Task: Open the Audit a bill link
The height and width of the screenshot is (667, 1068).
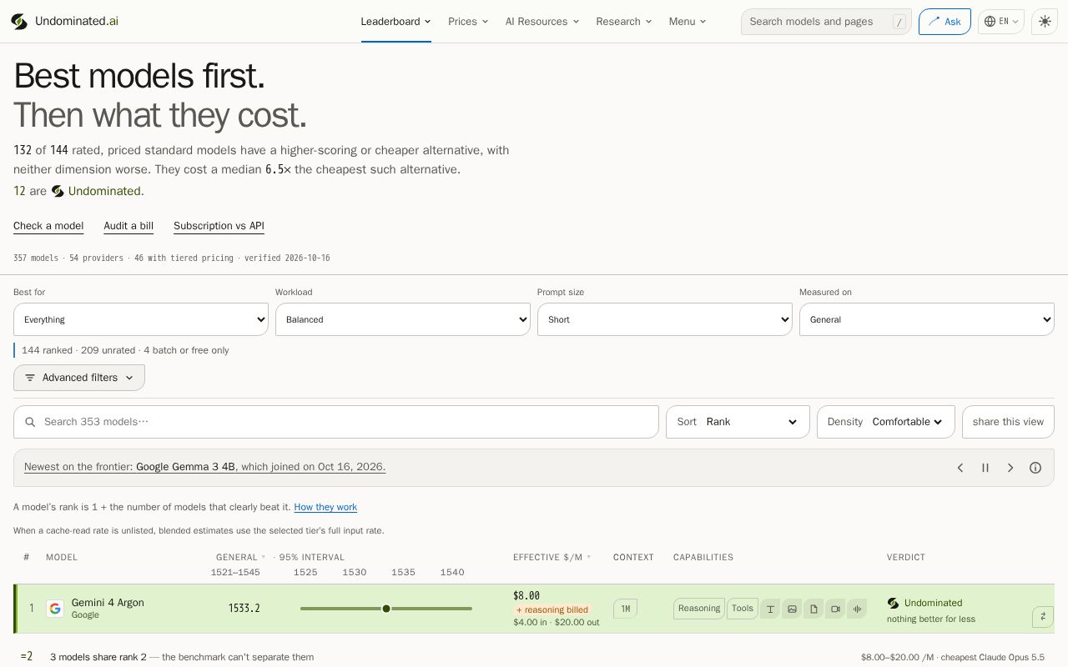Action: coord(128,226)
